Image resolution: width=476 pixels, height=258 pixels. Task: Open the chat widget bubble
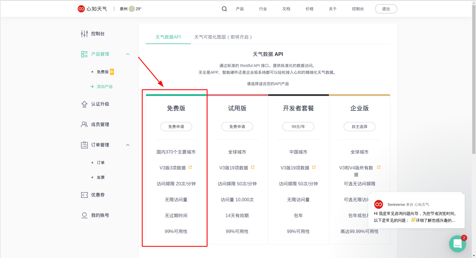[457, 244]
